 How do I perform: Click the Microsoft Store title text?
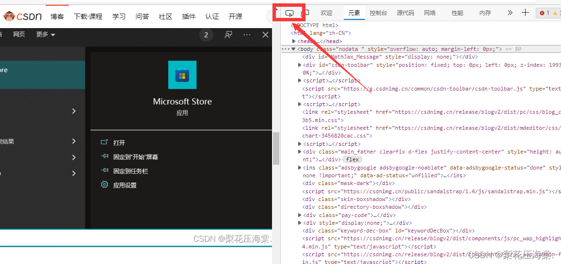coord(182,102)
